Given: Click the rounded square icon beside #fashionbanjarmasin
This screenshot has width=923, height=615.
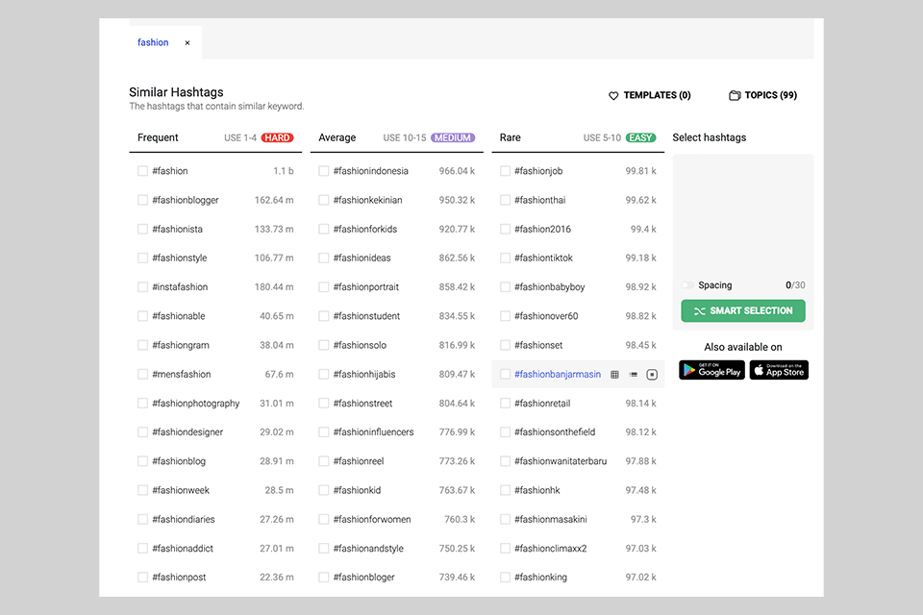Looking at the screenshot, I should coord(652,375).
